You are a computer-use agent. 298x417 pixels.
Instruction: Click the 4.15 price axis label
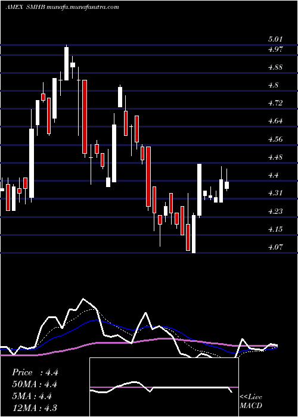pyautogui.click(x=275, y=229)
